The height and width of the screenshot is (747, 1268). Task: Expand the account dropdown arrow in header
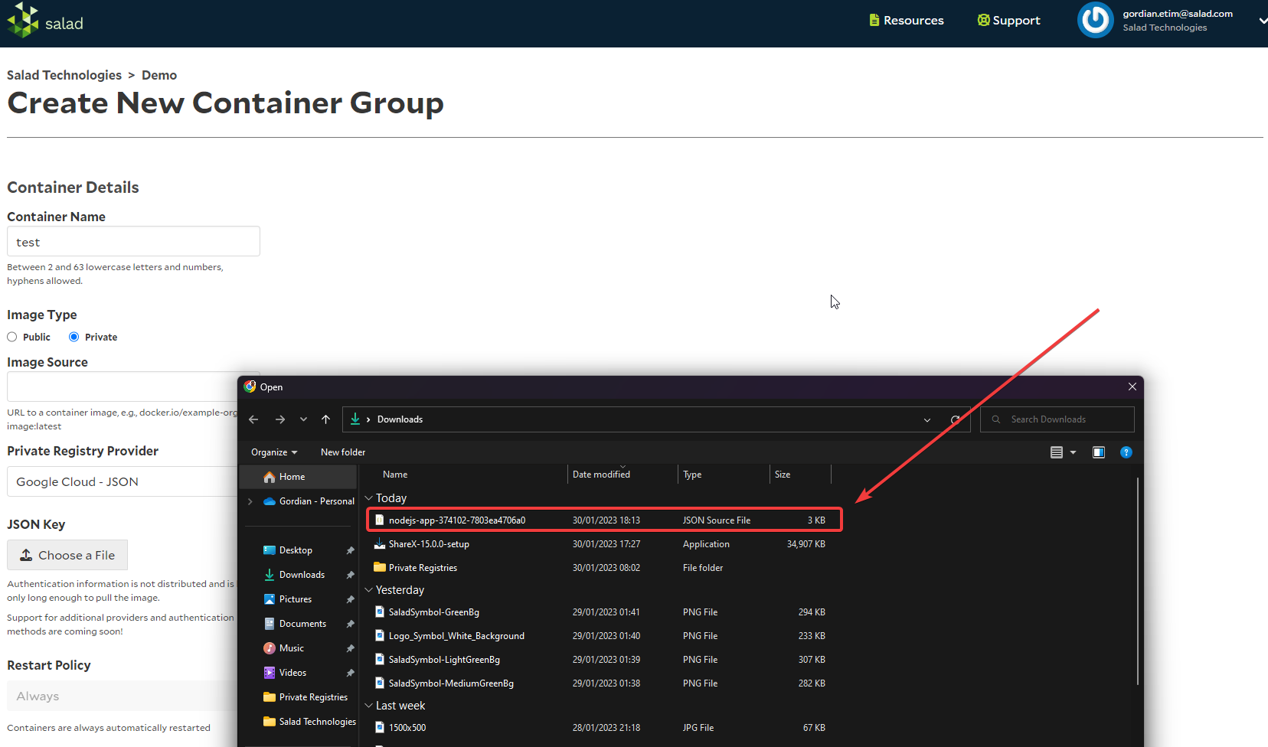[x=1263, y=21]
